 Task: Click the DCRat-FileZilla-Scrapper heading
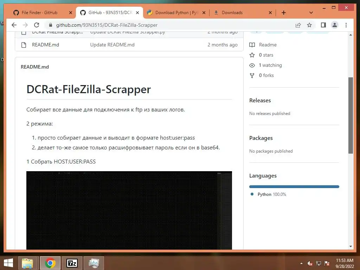pyautogui.click(x=89, y=89)
